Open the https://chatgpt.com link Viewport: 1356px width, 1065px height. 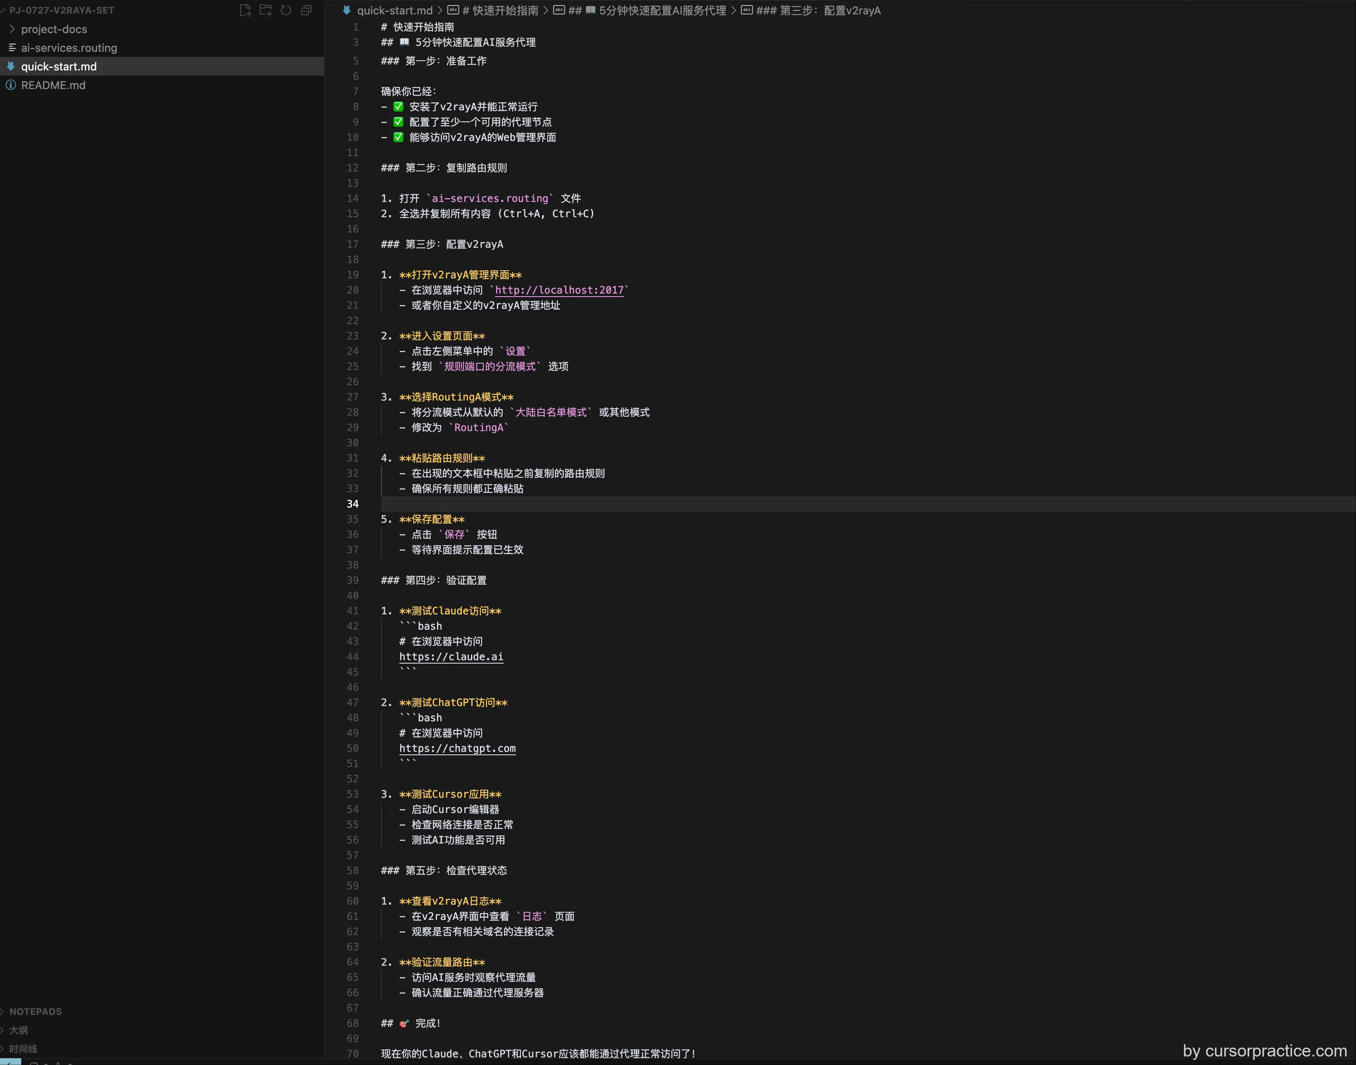(x=458, y=748)
